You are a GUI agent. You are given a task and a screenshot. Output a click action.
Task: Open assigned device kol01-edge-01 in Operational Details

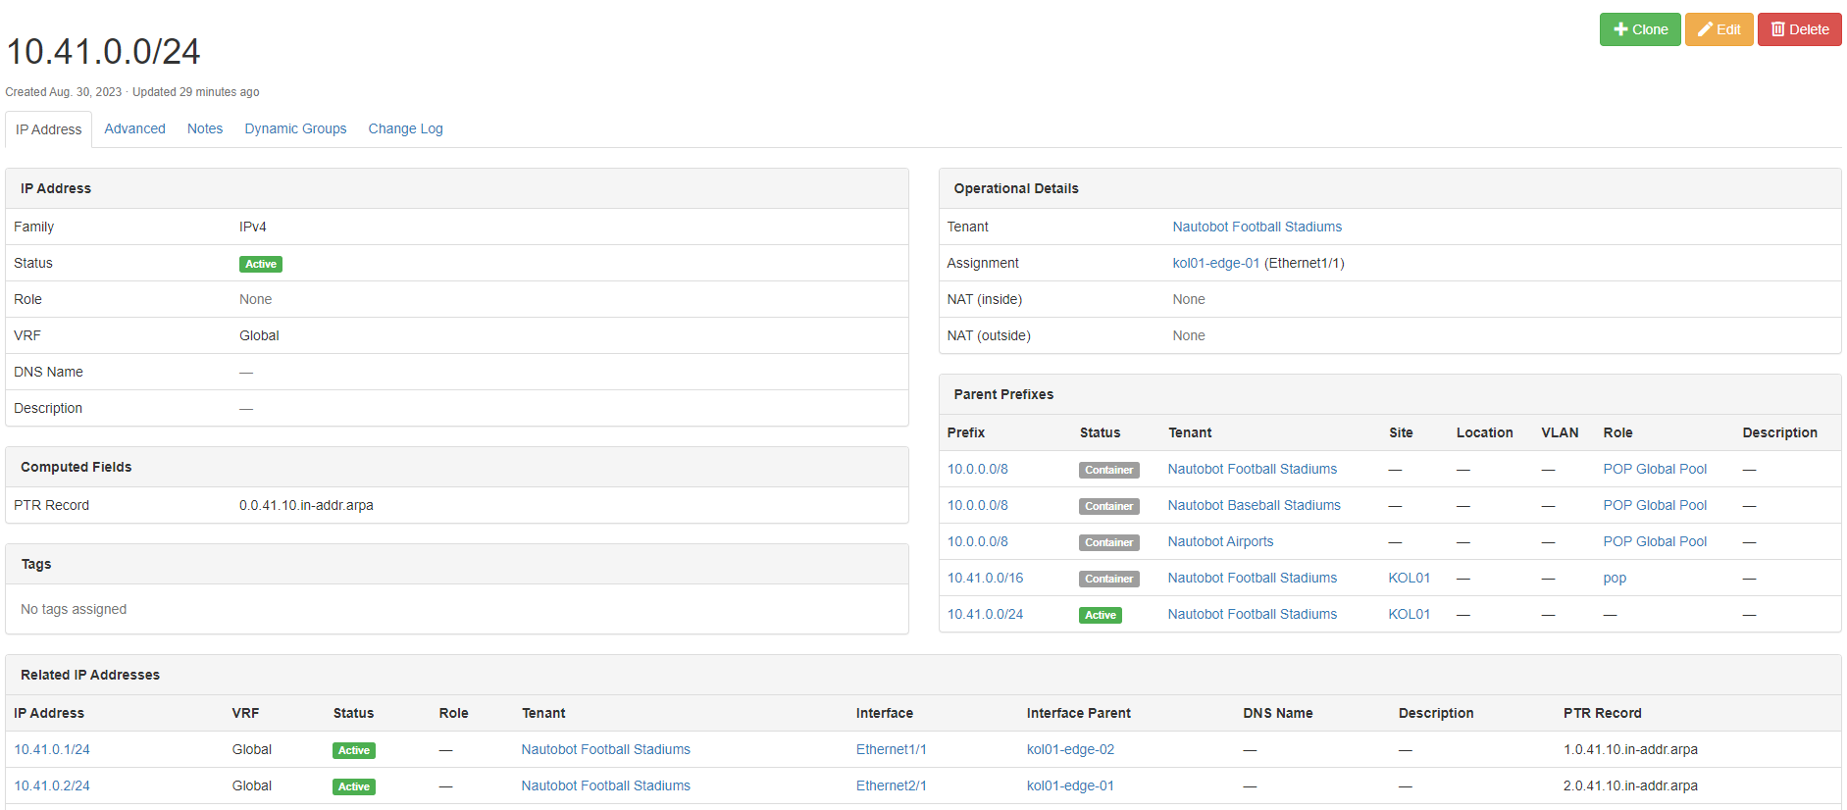click(x=1215, y=263)
